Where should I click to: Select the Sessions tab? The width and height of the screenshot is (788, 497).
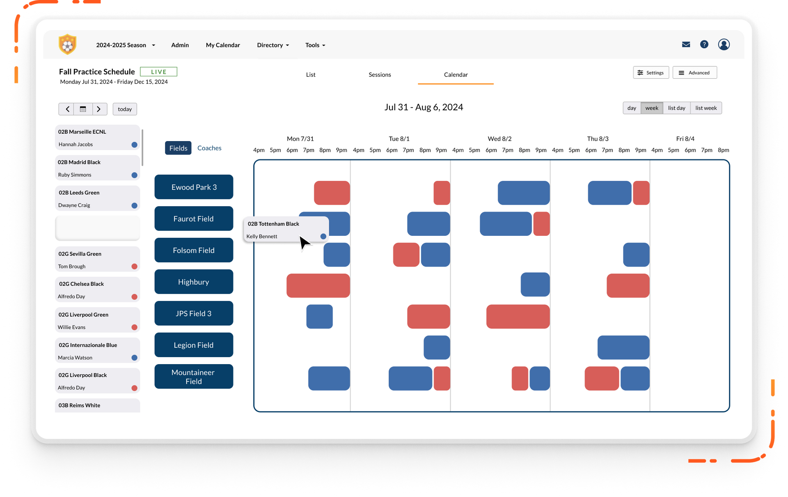pyautogui.click(x=380, y=75)
